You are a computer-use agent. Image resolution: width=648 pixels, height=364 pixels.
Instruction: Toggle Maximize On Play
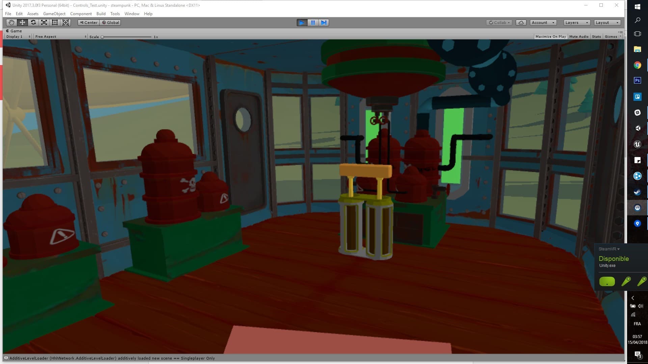coord(550,36)
